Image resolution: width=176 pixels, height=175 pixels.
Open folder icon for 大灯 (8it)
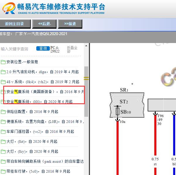pyautogui.click(x=3, y=142)
